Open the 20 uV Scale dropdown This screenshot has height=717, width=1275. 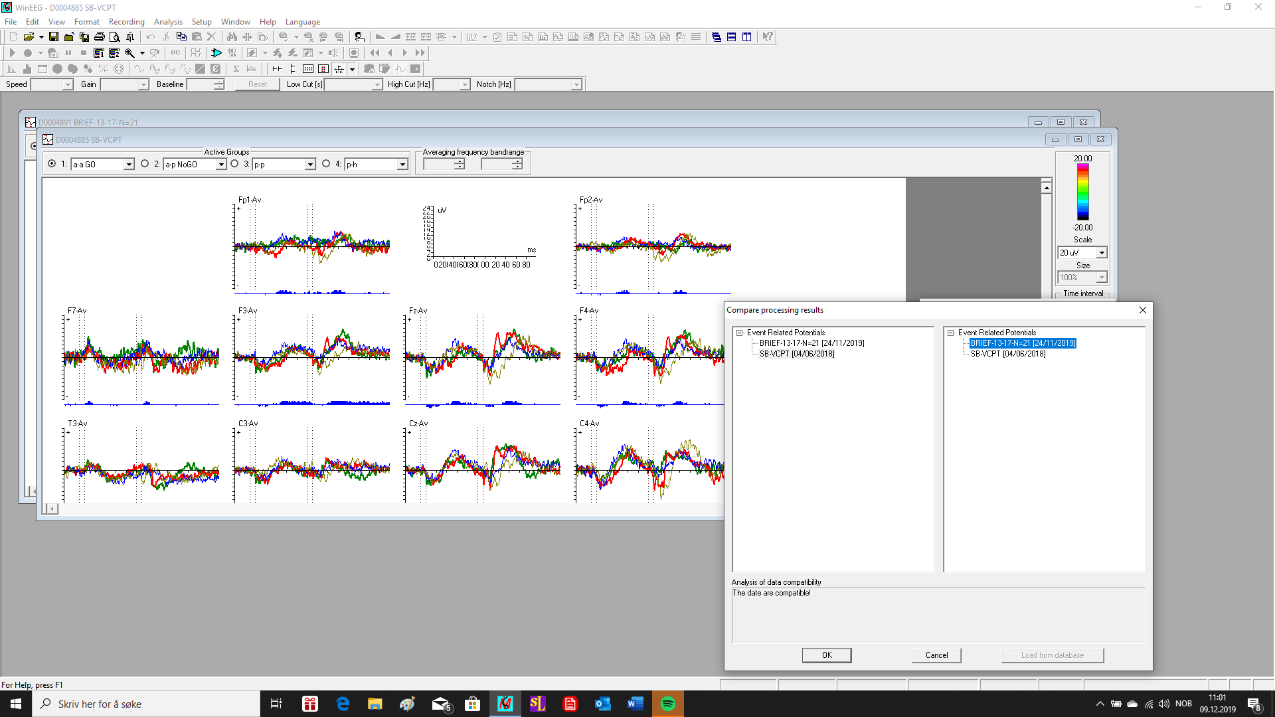point(1102,253)
